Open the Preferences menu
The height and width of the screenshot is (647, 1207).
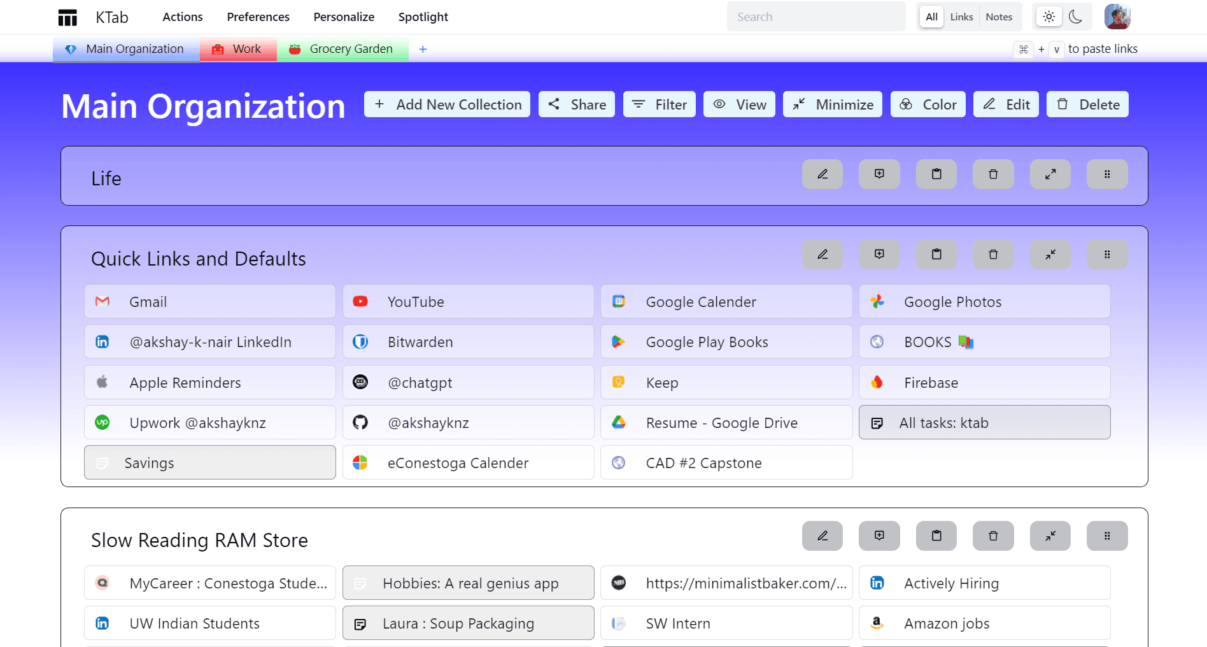[258, 17]
